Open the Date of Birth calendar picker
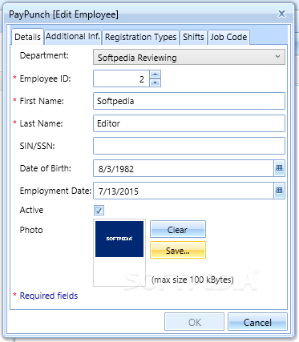This screenshot has width=299, height=342. point(279,168)
